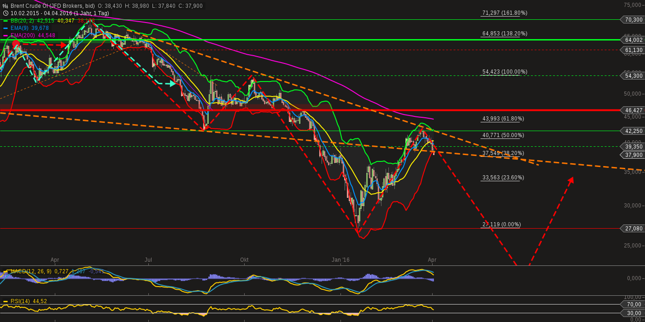Screen dimensions: 645x322
Task: Click the Fibonacci label 33,563 (23.60%)
Action: [503, 178]
